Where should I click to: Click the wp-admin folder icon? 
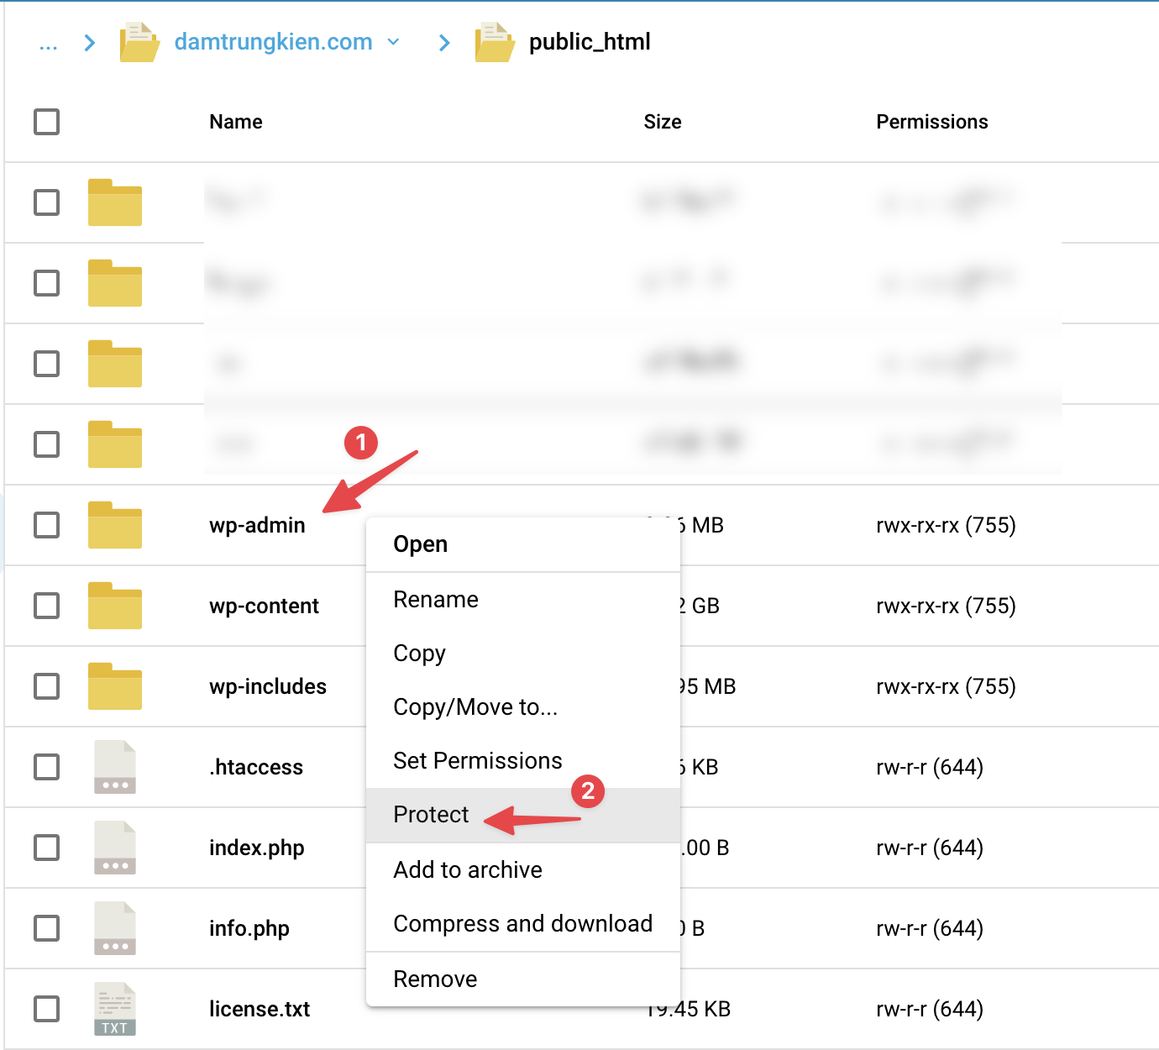point(115,525)
